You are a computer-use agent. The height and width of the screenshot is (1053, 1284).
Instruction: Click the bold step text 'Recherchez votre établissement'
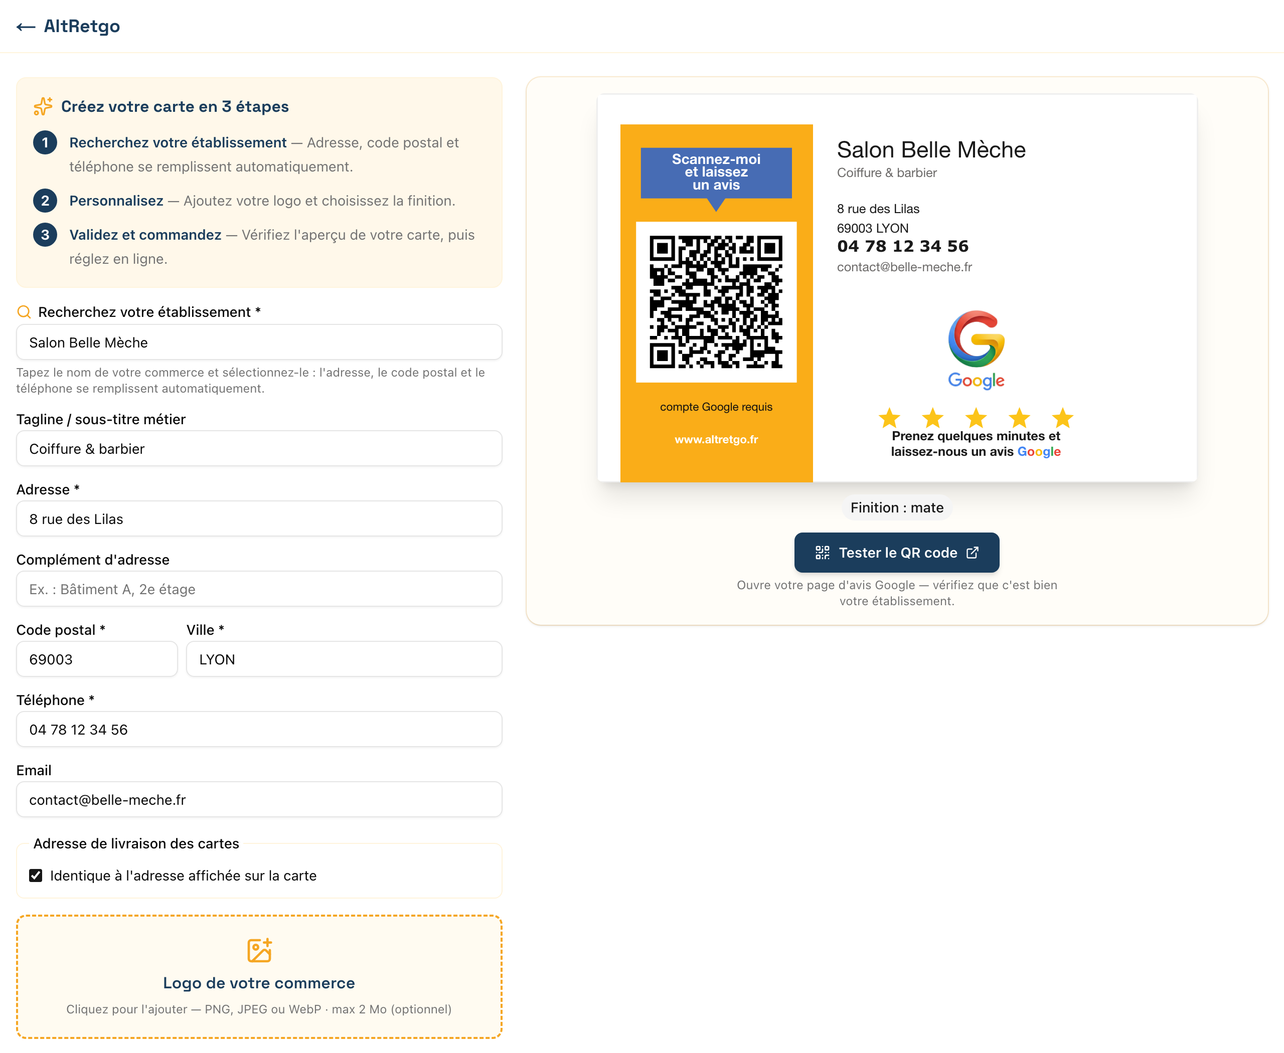click(178, 142)
